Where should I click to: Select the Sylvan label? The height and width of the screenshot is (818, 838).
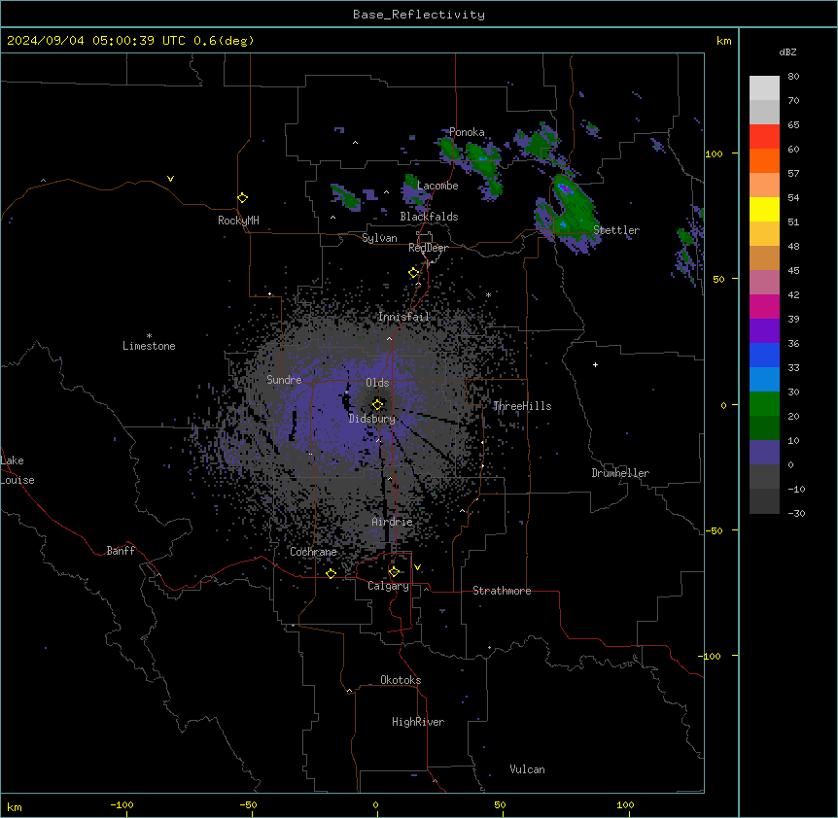click(379, 238)
